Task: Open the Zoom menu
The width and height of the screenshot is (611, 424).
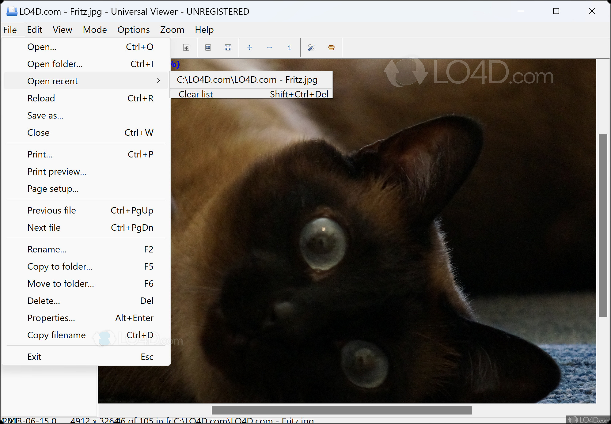Action: (x=172, y=30)
